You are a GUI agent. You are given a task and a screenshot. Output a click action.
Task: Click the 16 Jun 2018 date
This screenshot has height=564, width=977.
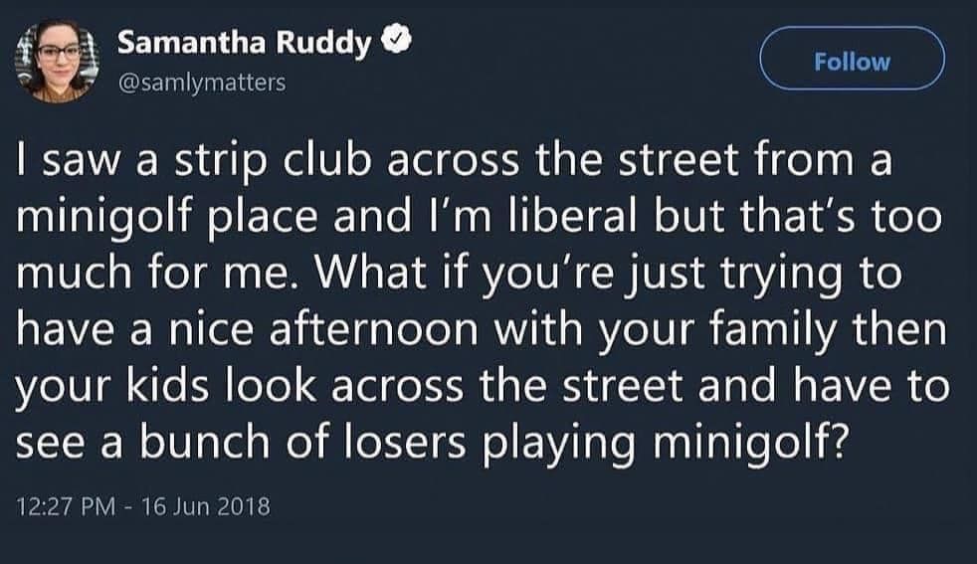tap(205, 507)
